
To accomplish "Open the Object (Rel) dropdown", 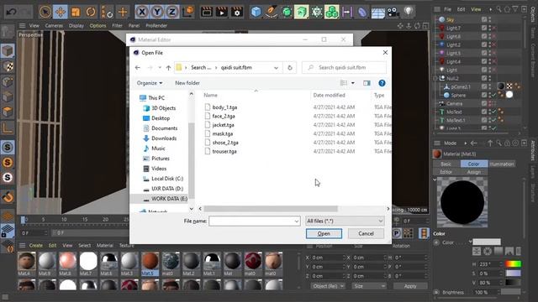I will click(x=328, y=286).
